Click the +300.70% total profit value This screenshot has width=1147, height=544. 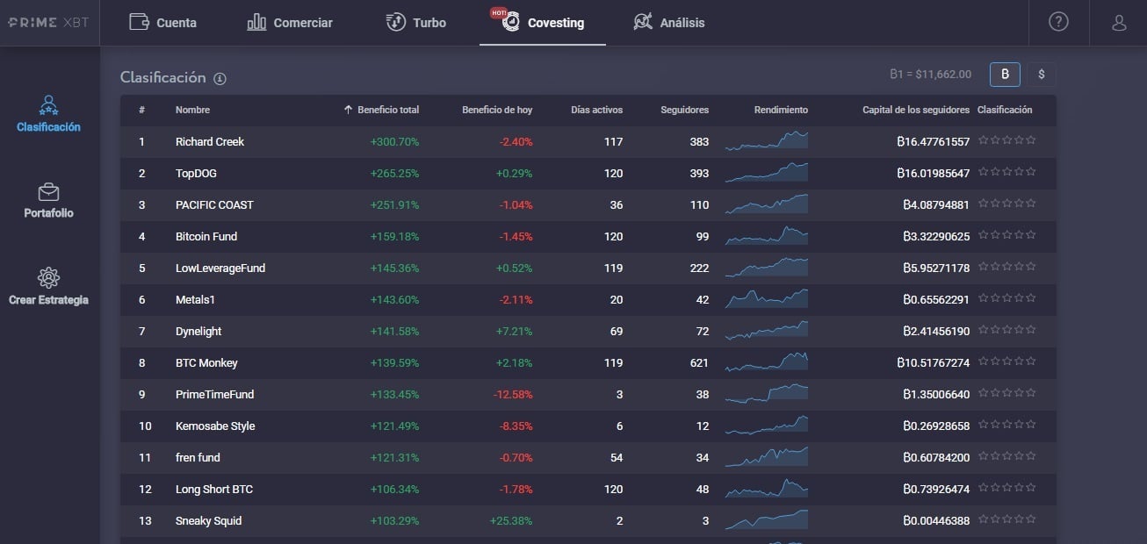point(394,141)
